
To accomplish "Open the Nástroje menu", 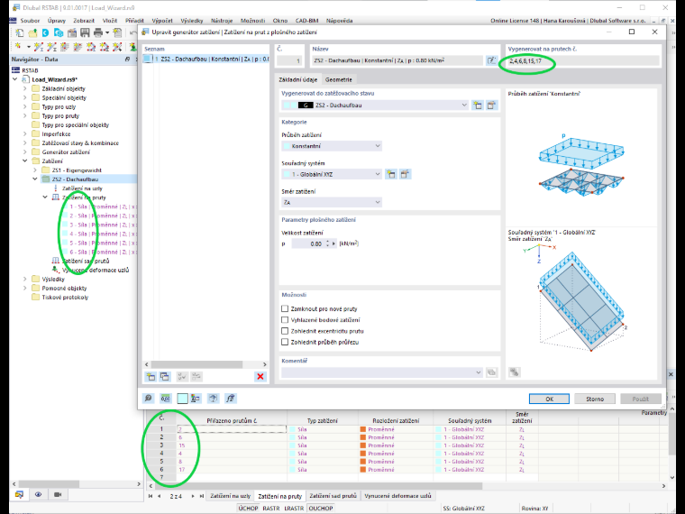I will 222,21.
